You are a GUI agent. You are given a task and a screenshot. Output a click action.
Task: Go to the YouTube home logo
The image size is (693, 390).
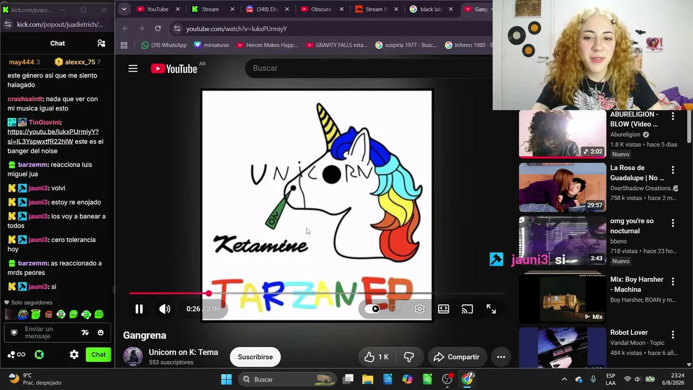click(x=174, y=68)
